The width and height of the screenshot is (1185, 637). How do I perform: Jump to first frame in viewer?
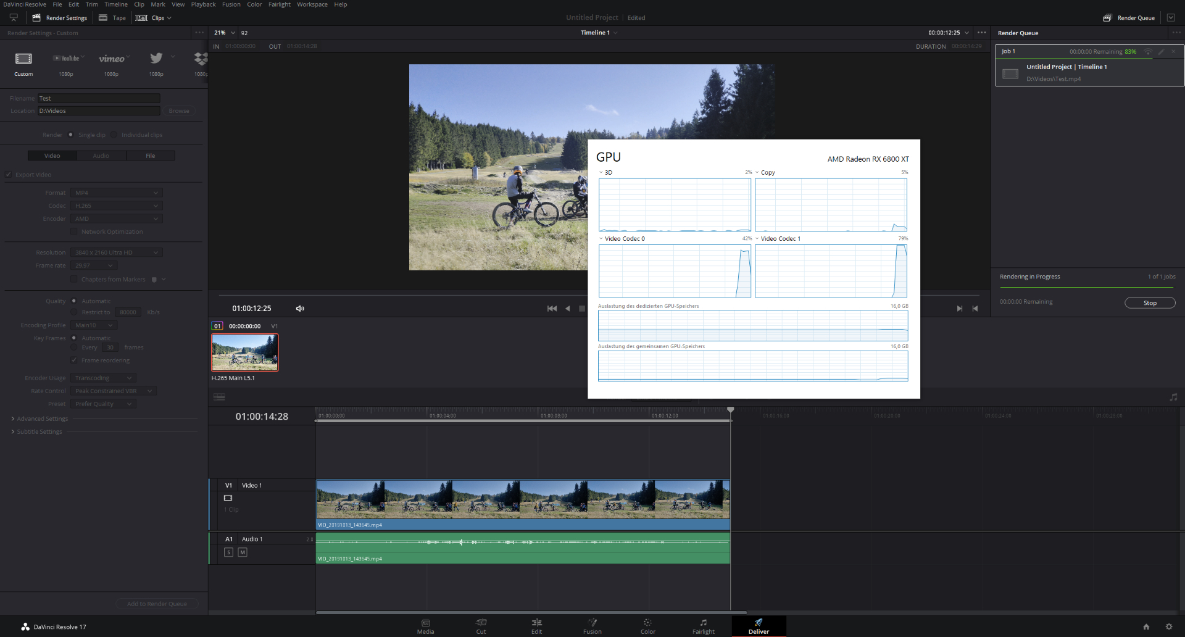click(552, 309)
